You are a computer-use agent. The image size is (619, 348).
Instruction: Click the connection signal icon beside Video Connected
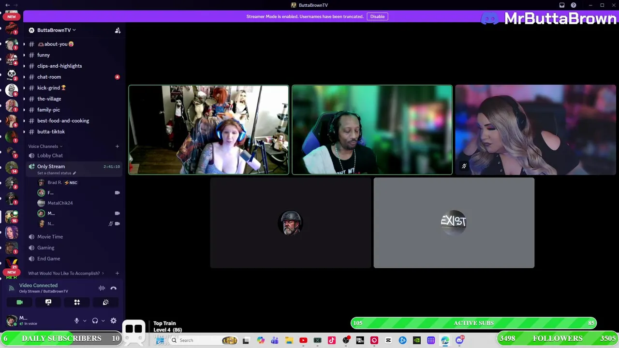click(x=12, y=288)
